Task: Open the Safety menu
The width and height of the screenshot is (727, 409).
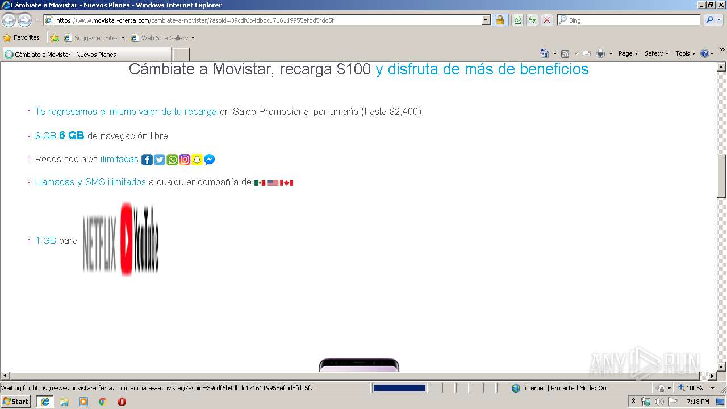Action: (x=657, y=53)
